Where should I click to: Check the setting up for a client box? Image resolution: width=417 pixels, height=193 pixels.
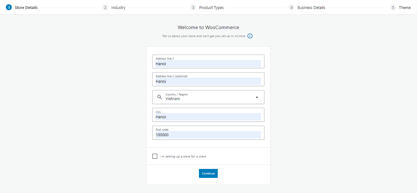coord(155,156)
